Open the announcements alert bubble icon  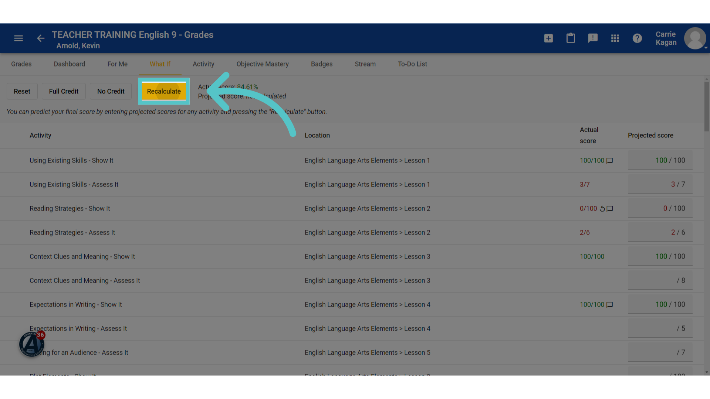click(x=593, y=38)
